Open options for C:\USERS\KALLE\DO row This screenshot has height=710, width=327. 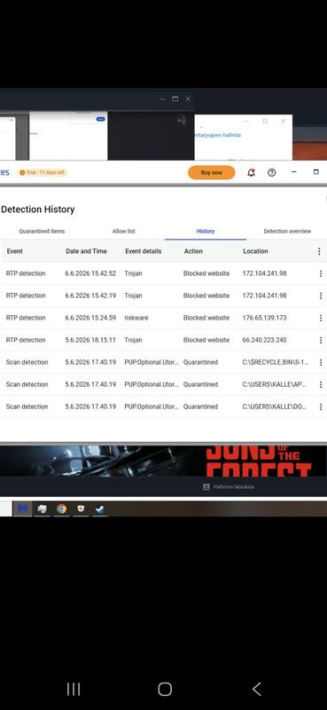click(321, 406)
